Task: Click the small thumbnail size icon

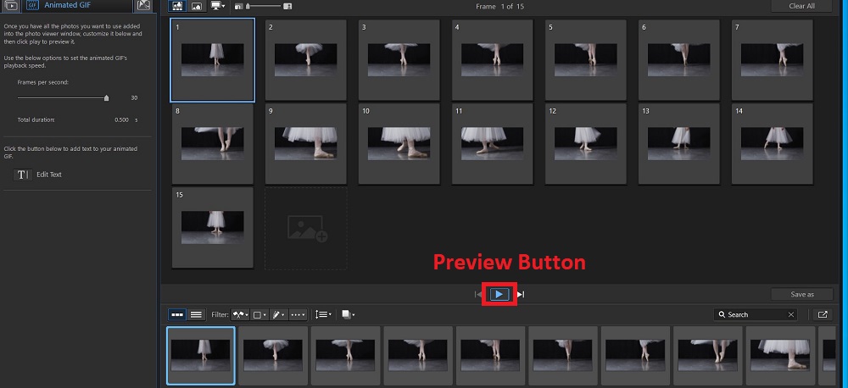Action: coord(238,7)
